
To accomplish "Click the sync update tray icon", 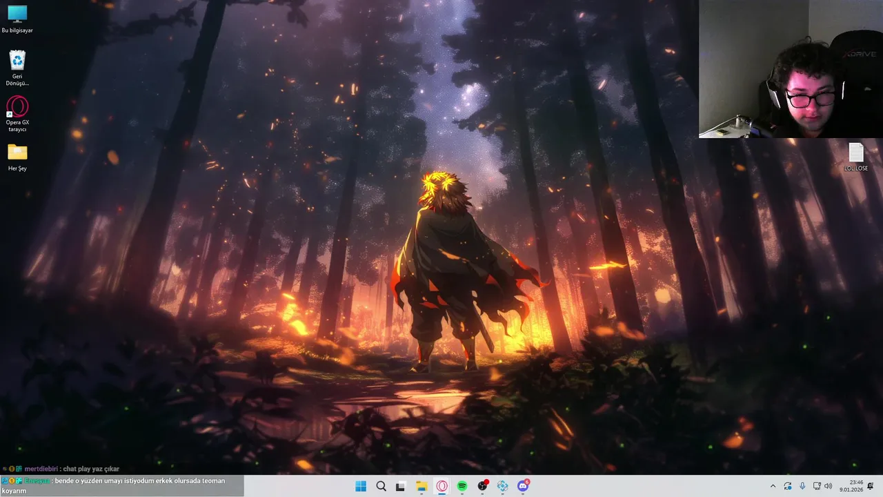I will tap(787, 486).
